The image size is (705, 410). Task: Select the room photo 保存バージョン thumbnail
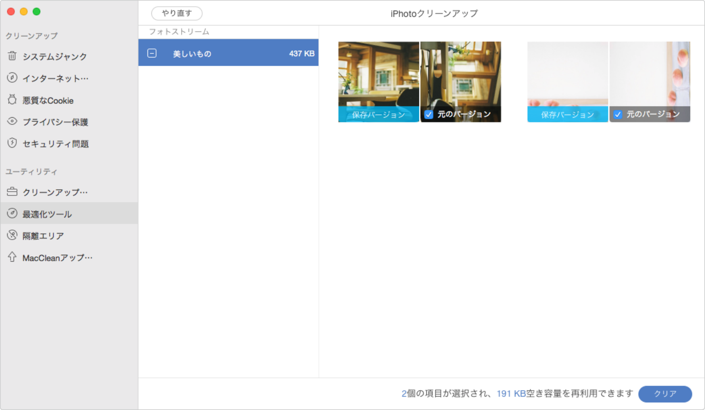(379, 82)
